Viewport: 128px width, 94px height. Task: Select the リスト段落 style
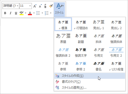click(116, 66)
